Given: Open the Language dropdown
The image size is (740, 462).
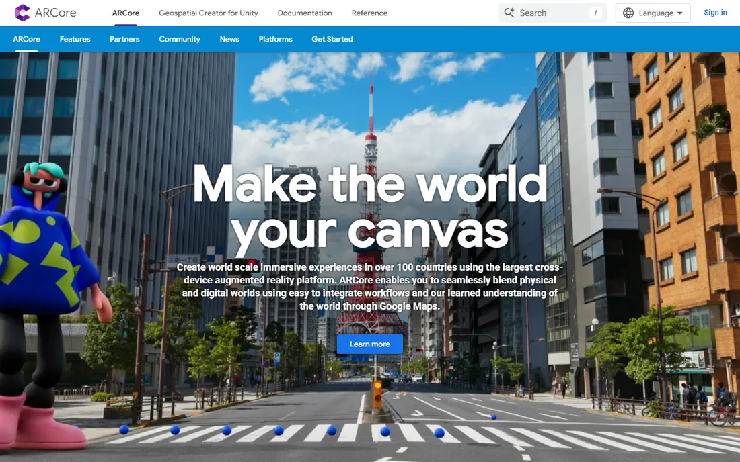Looking at the screenshot, I should pyautogui.click(x=653, y=13).
